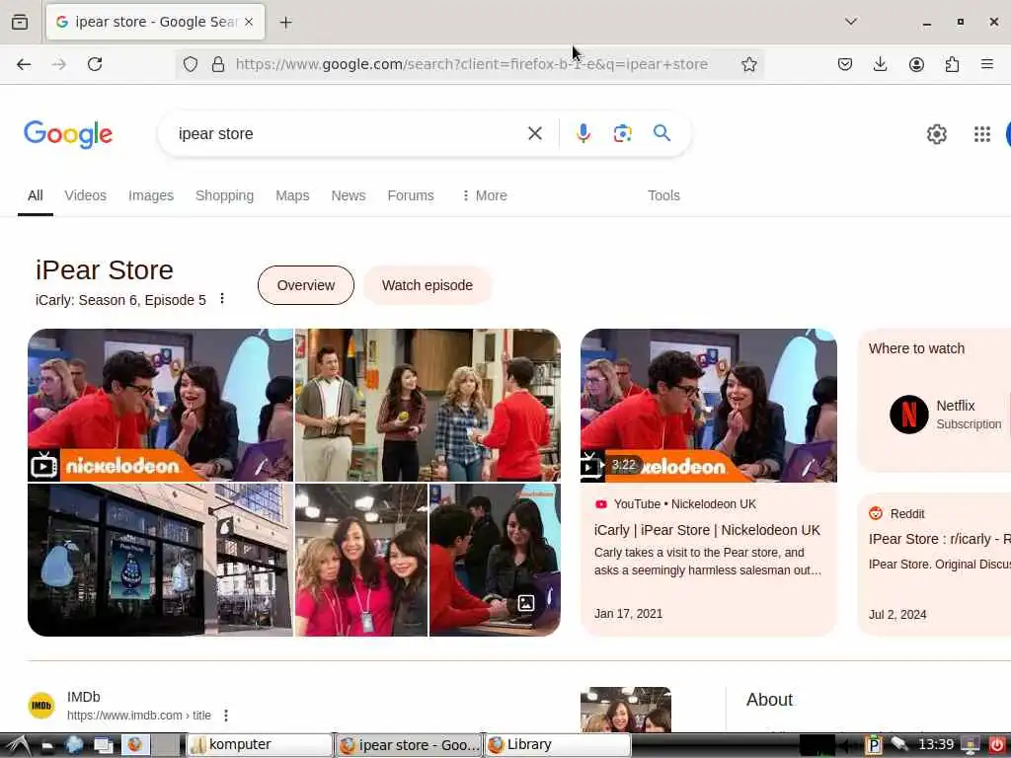1011x758 pixels.
Task: Switch to Videos results tab
Action: click(85, 195)
